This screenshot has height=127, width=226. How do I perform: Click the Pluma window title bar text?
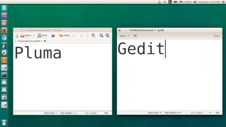(x=43, y=30)
